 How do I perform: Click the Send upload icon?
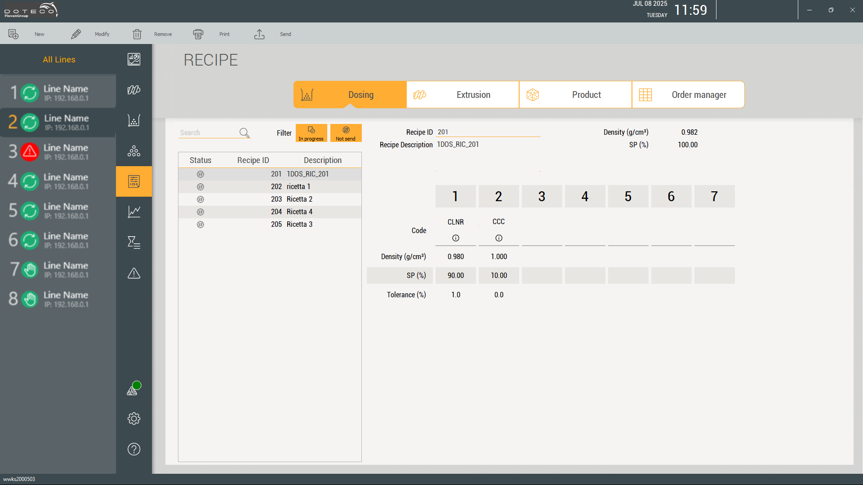click(259, 34)
